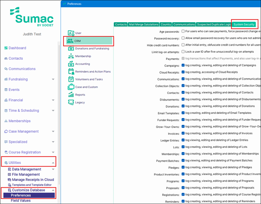
Task: Click the Reports category icon
Action: [70, 95]
